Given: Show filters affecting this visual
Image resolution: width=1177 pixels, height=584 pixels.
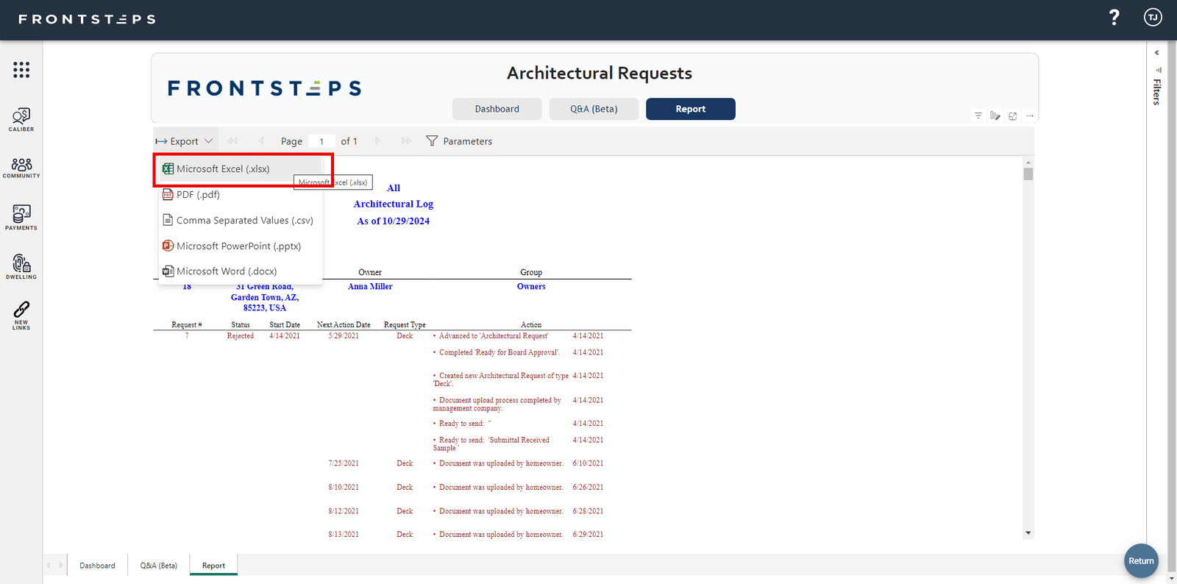Looking at the screenshot, I should coord(978,115).
